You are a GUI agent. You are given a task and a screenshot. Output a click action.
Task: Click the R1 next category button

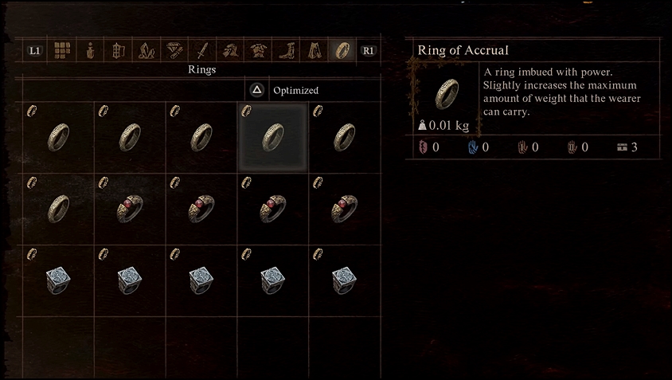click(368, 51)
